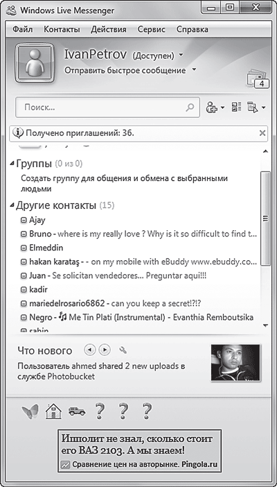Select contact kadir
277x487 pixels.
[38, 289]
